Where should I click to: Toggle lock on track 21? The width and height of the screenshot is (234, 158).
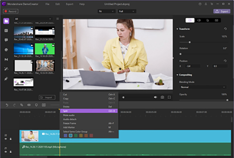(11, 151)
